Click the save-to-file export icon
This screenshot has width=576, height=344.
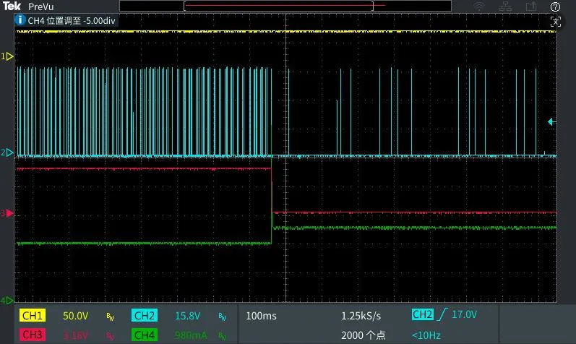[530, 7]
